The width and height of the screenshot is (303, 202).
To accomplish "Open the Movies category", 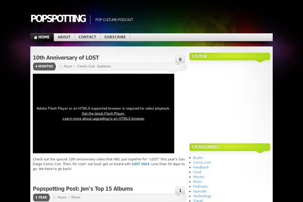I will coord(198,177).
